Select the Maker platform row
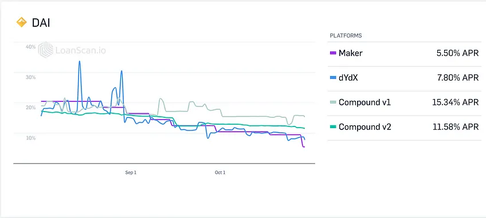 (405, 53)
